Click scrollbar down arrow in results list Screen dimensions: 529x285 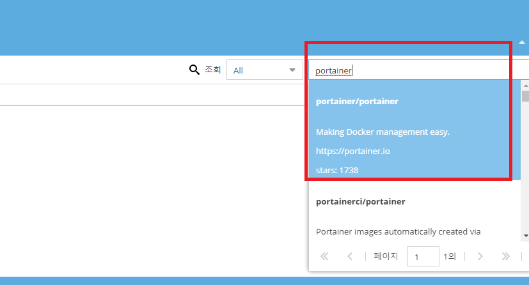pos(526,236)
